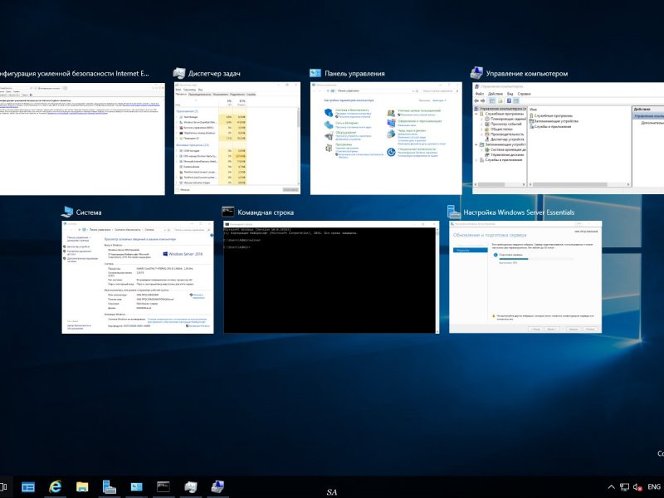Expand the Службы и приложения tree node
This screenshot has height=498, width=664.
click(476, 160)
